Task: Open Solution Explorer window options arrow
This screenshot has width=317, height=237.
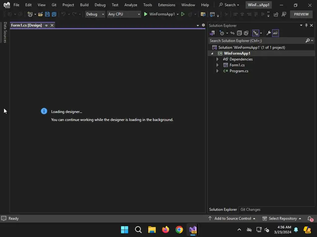Action: click(x=301, y=25)
